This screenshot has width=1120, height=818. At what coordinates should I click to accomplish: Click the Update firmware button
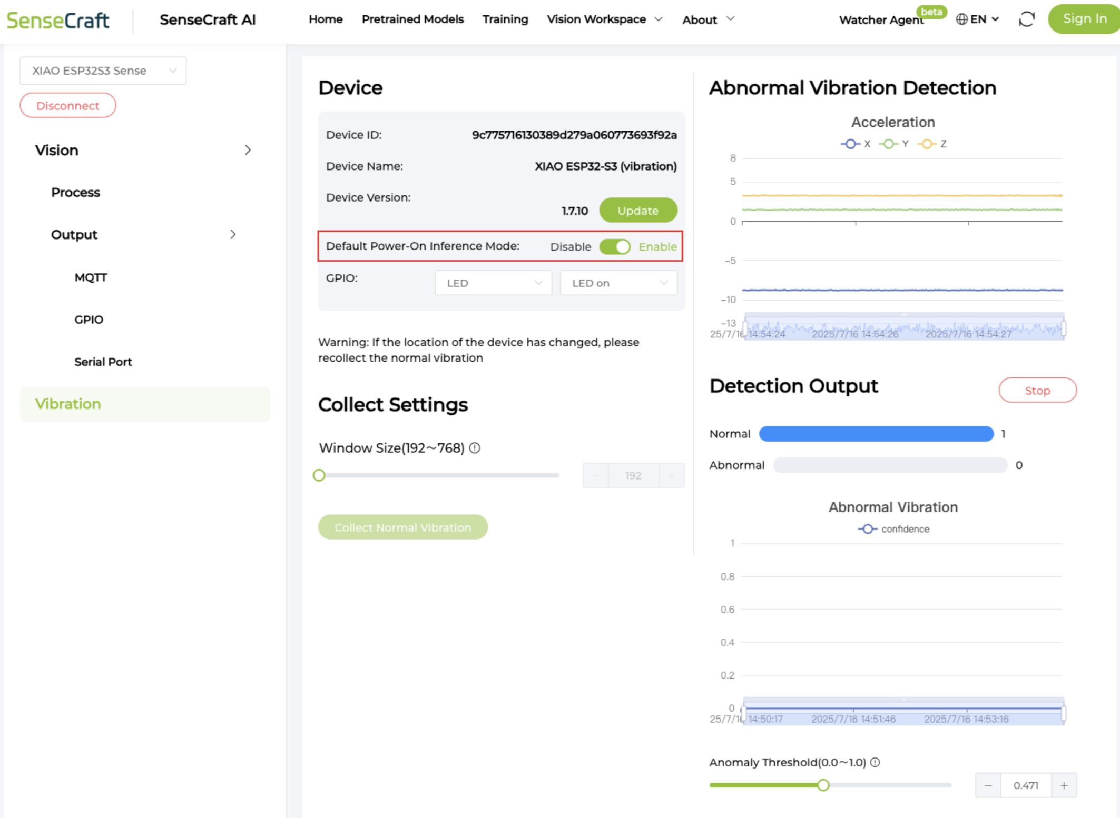click(638, 211)
